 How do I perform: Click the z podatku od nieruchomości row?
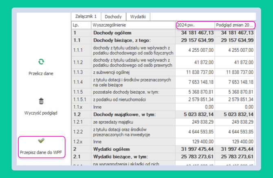point(163,99)
